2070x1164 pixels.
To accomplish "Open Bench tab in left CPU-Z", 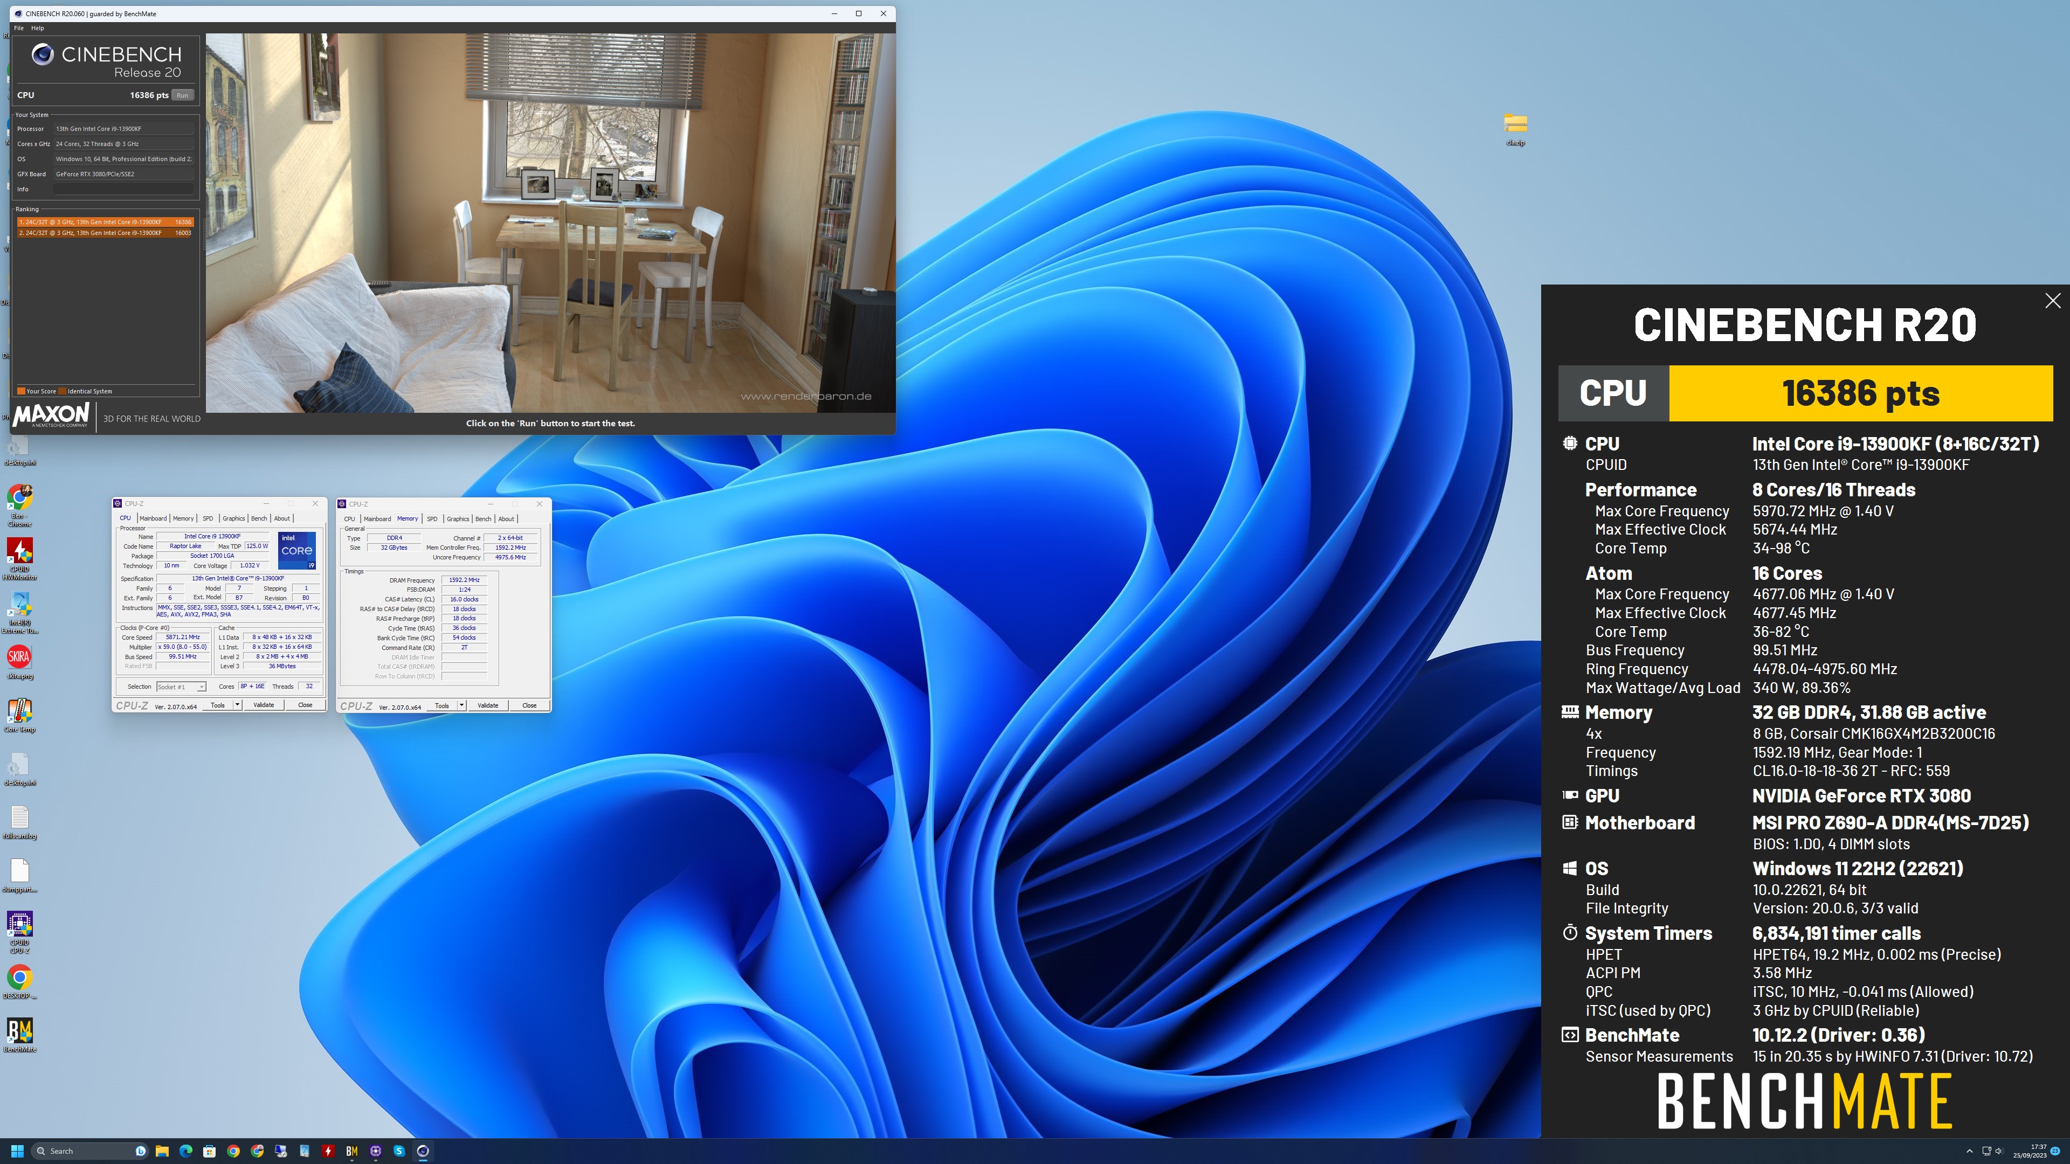I will click(x=259, y=518).
